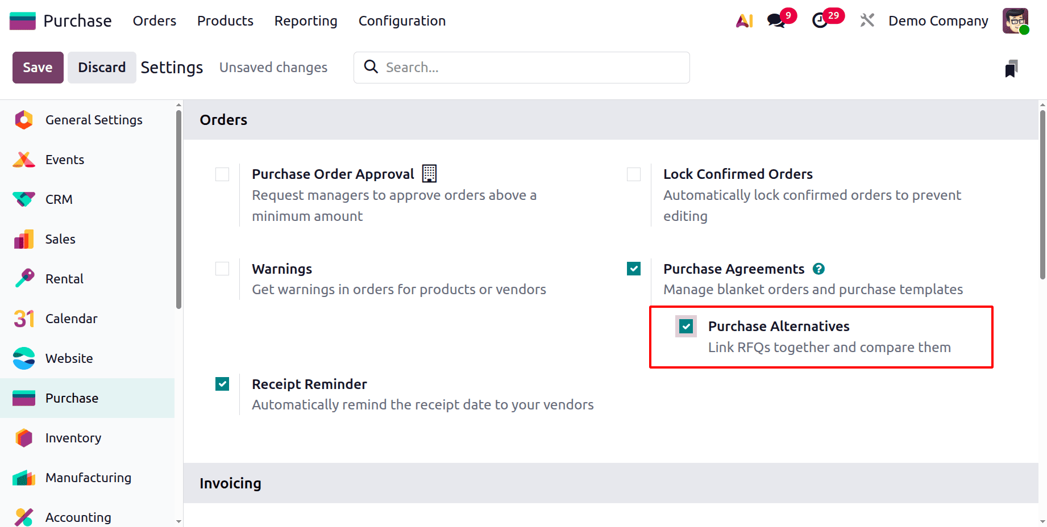Click the activities clock icon showing 29
This screenshot has height=527, width=1047.
tap(820, 20)
